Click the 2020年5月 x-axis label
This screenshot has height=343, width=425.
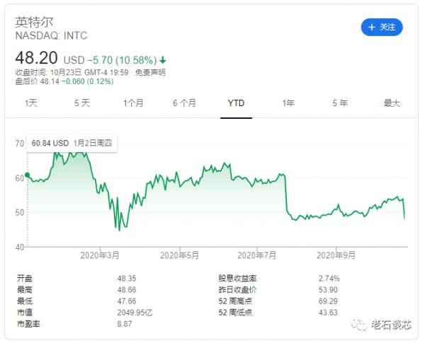pos(178,255)
